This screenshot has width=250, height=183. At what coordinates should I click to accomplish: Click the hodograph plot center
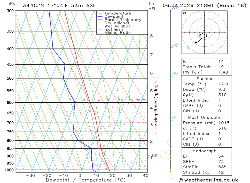[204, 32]
